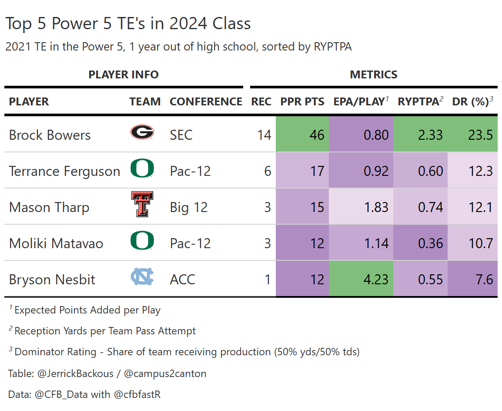The width and height of the screenshot is (502, 411).
Task: Click the PLAYER INFO group header
Action: (124, 74)
